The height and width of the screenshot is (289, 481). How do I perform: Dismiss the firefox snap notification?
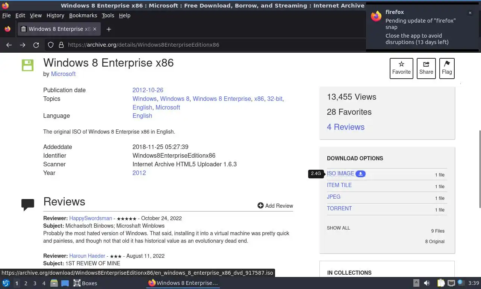(x=470, y=13)
